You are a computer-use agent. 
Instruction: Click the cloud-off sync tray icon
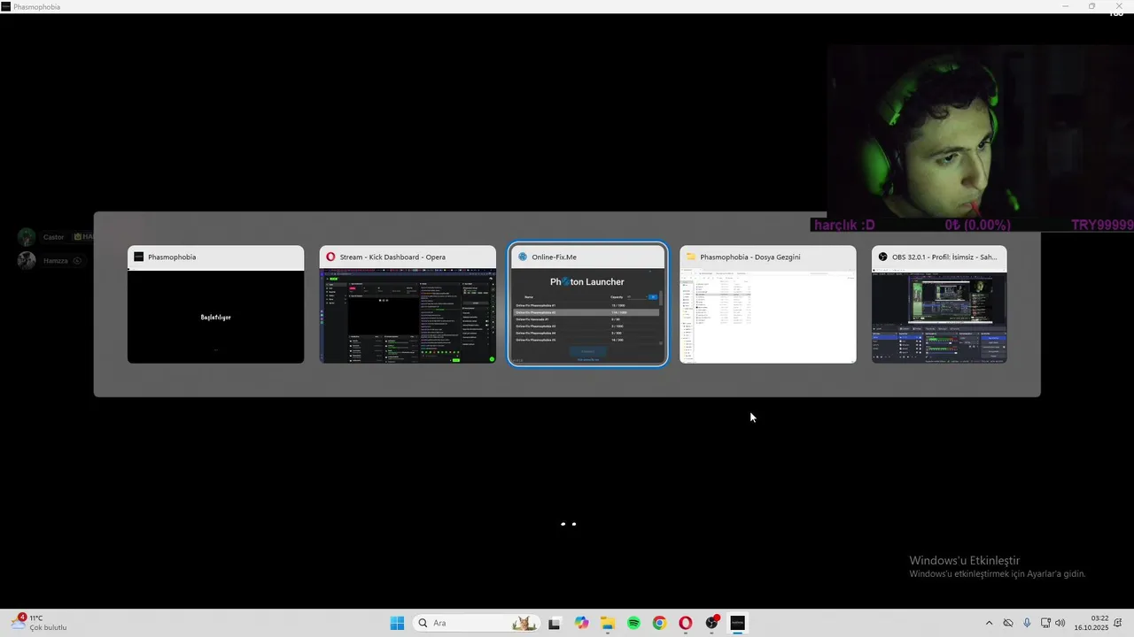coord(1008,623)
